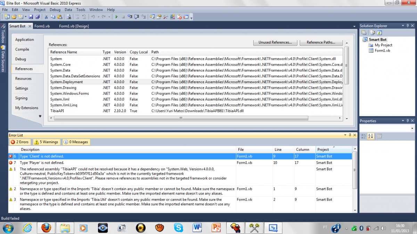The image size is (417, 234).
Task: Open Skype from the taskbar
Action: [x=178, y=228]
